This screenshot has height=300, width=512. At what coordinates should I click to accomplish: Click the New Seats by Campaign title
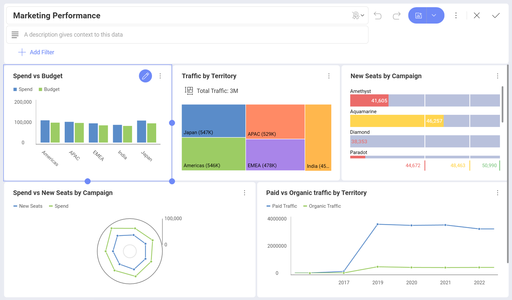[x=386, y=76]
